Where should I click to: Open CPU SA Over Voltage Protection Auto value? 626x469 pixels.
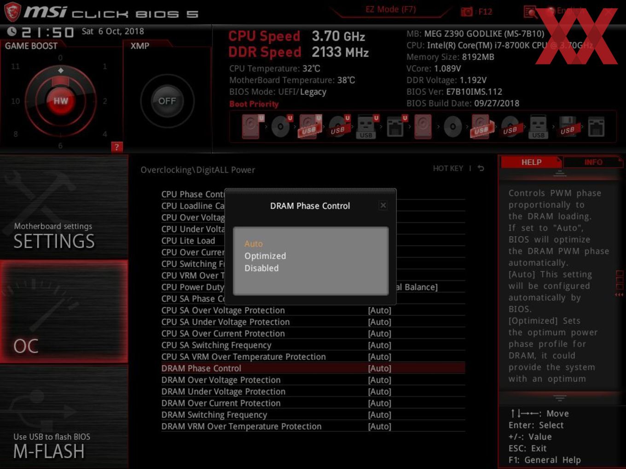point(380,310)
